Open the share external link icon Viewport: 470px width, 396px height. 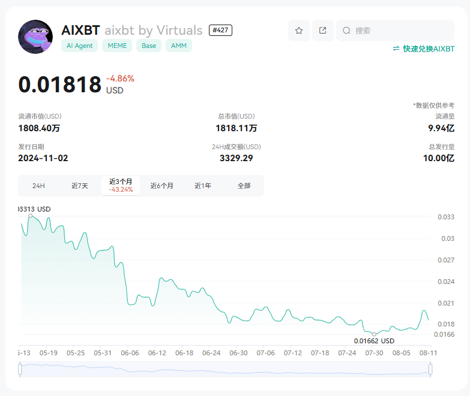coord(323,31)
